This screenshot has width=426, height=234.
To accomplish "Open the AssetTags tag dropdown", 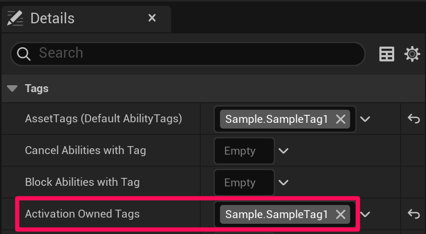I will pyautogui.click(x=365, y=119).
